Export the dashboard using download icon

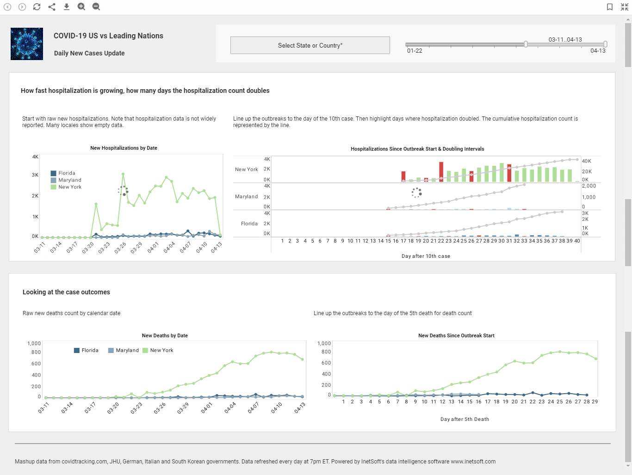click(x=66, y=6)
